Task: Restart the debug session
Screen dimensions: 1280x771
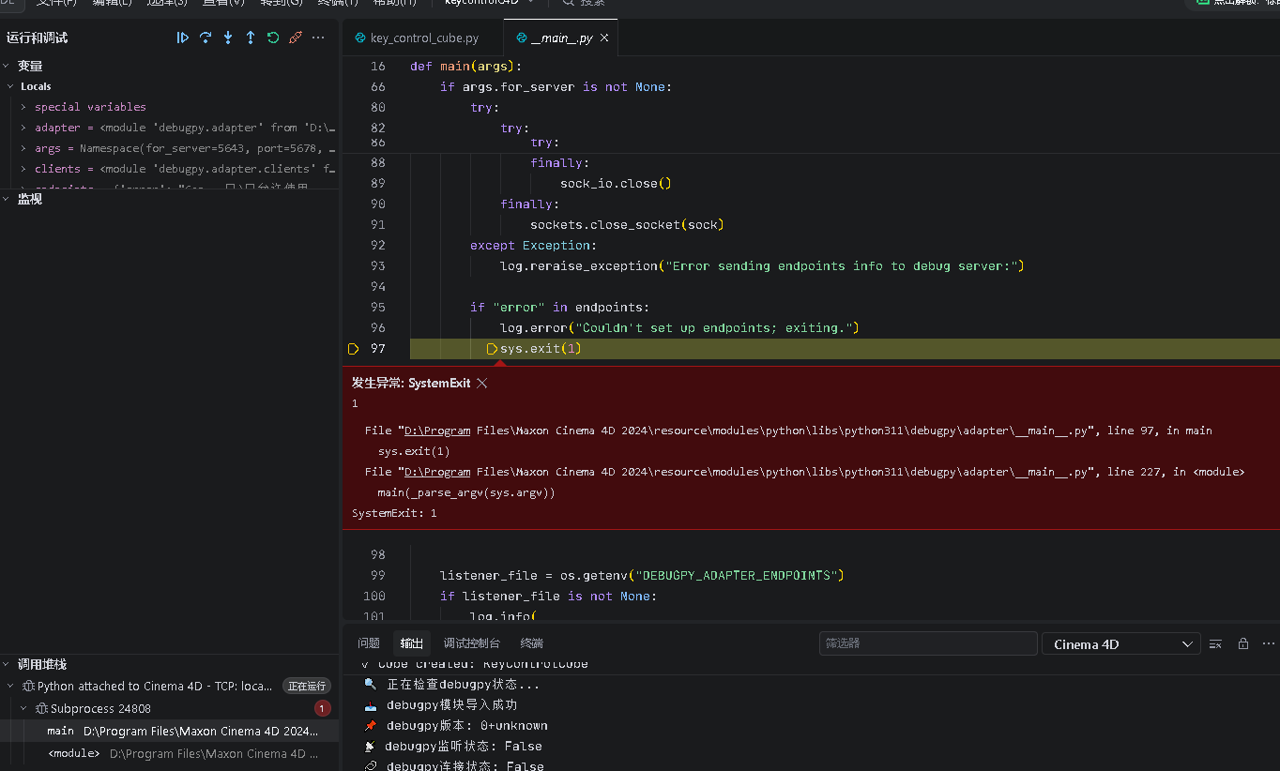Action: coord(273,38)
